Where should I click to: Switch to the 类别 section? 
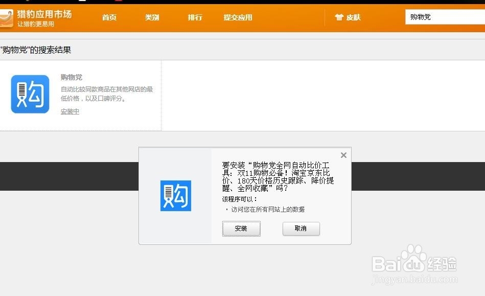coord(152,17)
